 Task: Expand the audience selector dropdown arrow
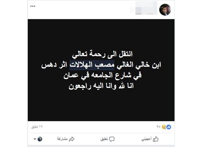pyautogui.click(x=35, y=139)
